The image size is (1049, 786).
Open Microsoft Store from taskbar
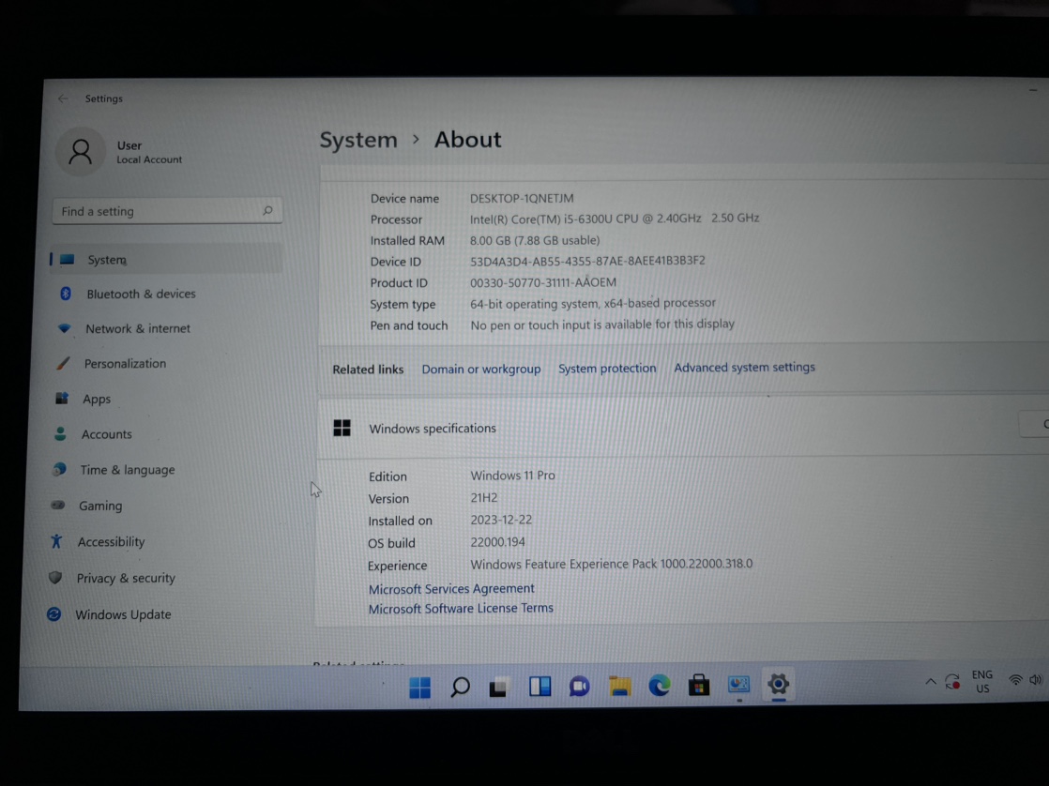699,685
